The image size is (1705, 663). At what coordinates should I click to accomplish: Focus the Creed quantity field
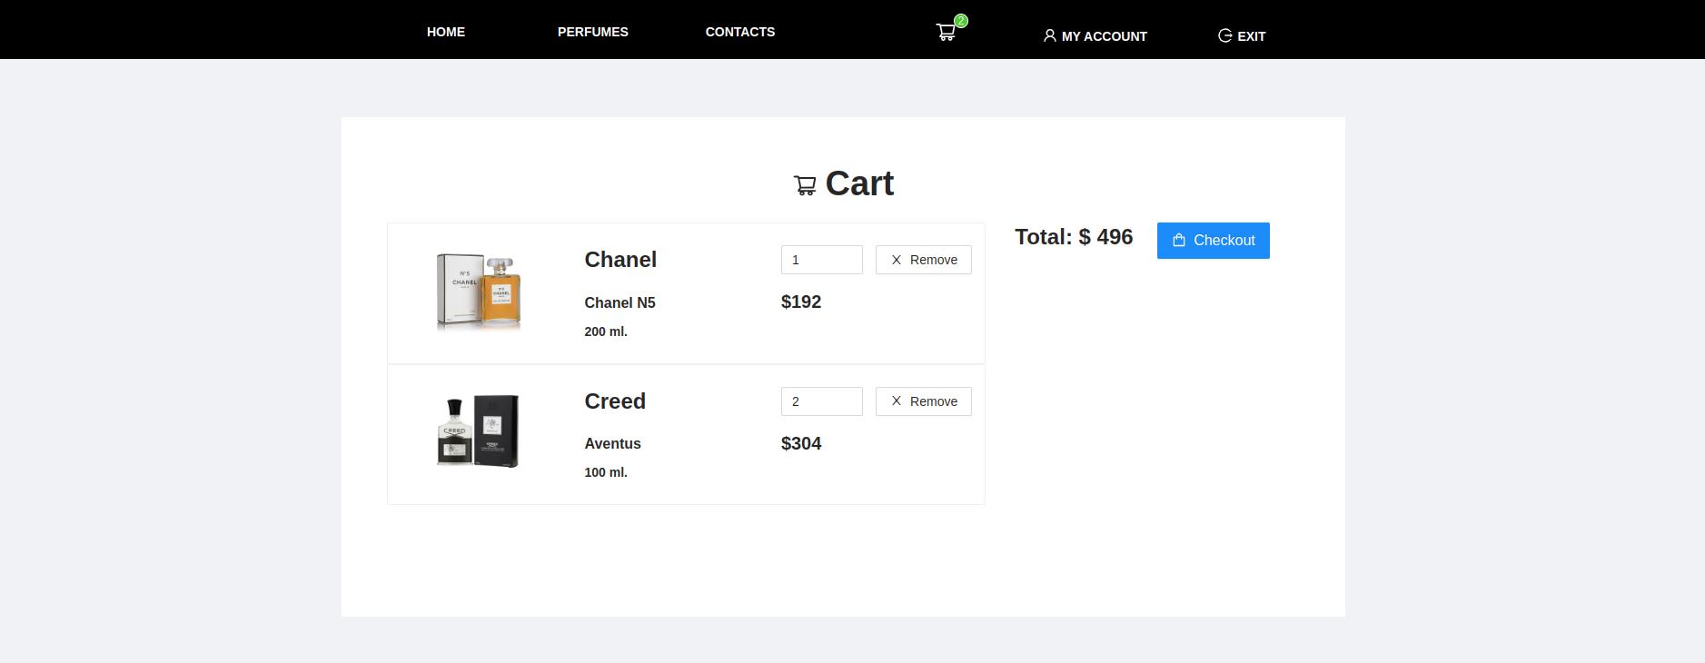click(822, 401)
